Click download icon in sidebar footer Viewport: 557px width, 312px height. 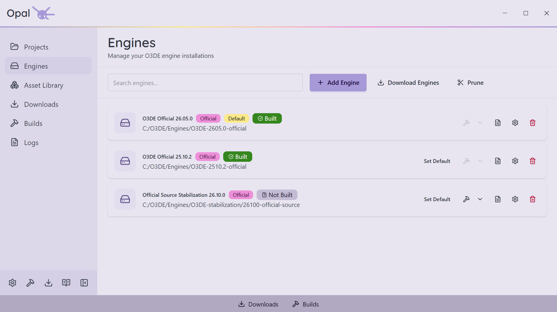click(48, 283)
